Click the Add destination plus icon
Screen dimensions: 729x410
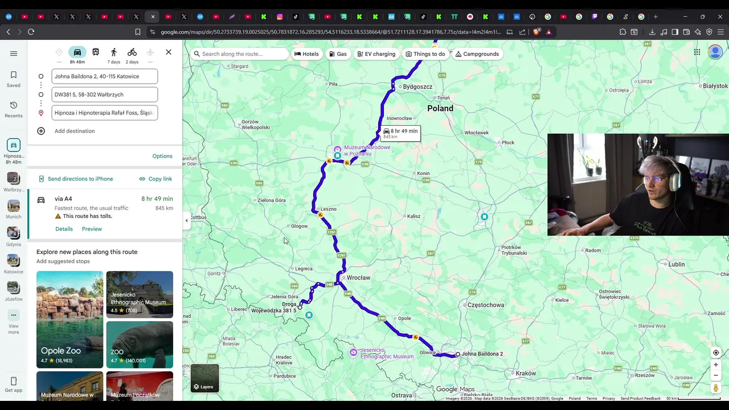(x=41, y=131)
